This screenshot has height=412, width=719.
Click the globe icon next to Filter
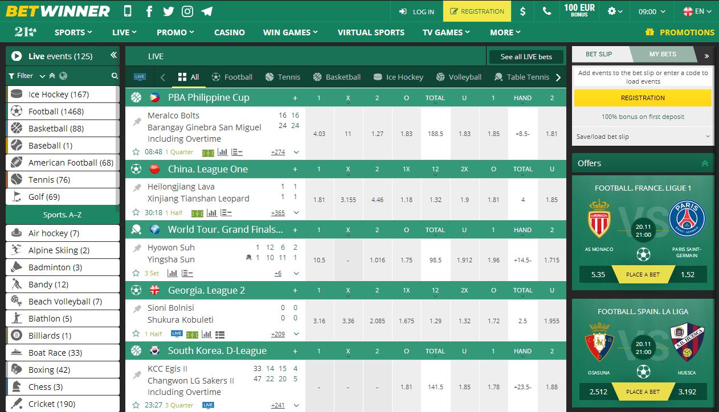63,76
